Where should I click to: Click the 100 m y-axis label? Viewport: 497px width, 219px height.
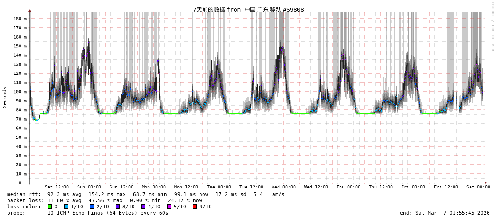[x=20, y=92]
